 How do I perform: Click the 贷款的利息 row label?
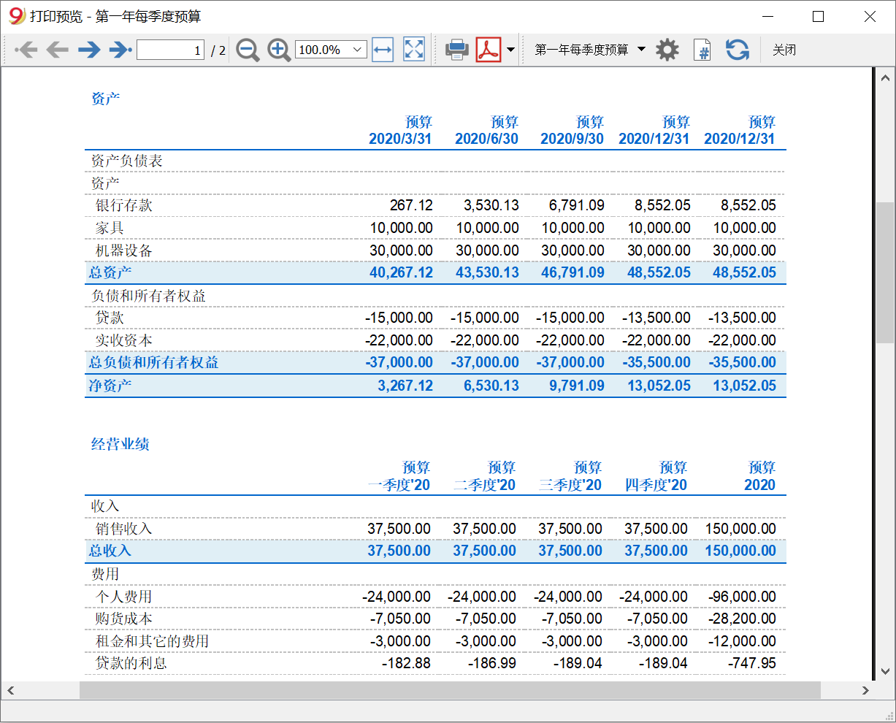point(131,663)
